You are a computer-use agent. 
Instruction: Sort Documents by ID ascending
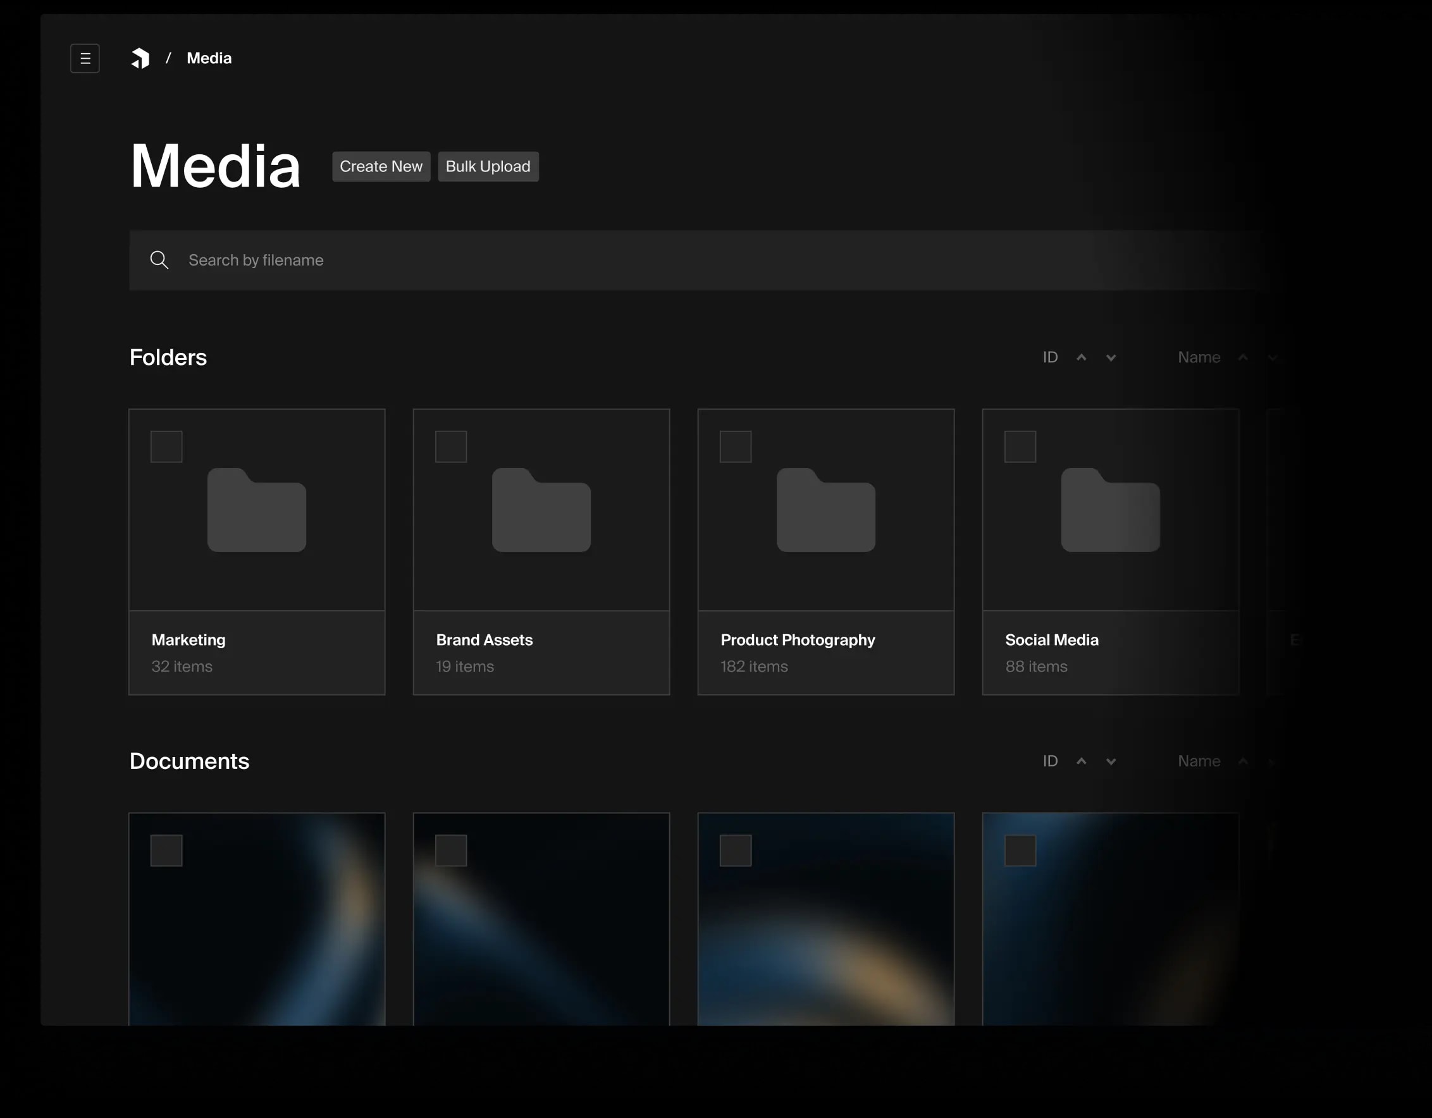[1081, 761]
